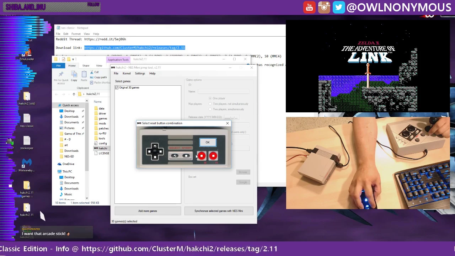Toggle the Start button checkbox on the controller
The width and height of the screenshot is (455, 256).
[x=186, y=156]
